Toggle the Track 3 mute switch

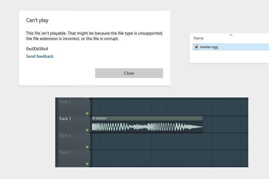87,130
